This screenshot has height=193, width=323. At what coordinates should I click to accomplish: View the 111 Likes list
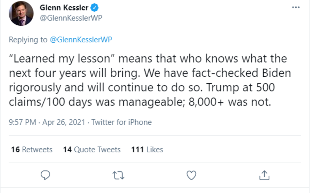point(147,150)
